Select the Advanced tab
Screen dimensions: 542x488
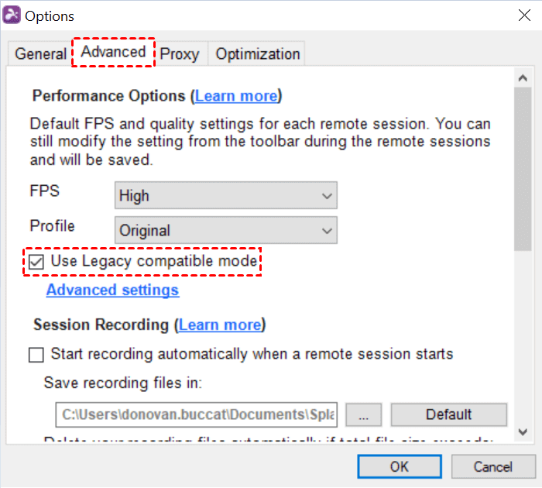coord(113,52)
